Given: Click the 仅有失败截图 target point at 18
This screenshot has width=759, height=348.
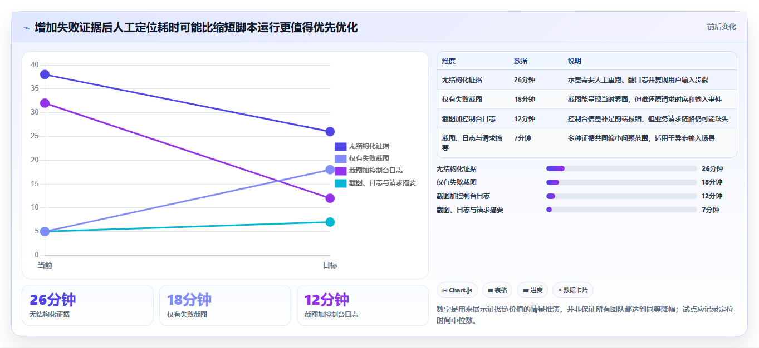Looking at the screenshot, I should (330, 170).
